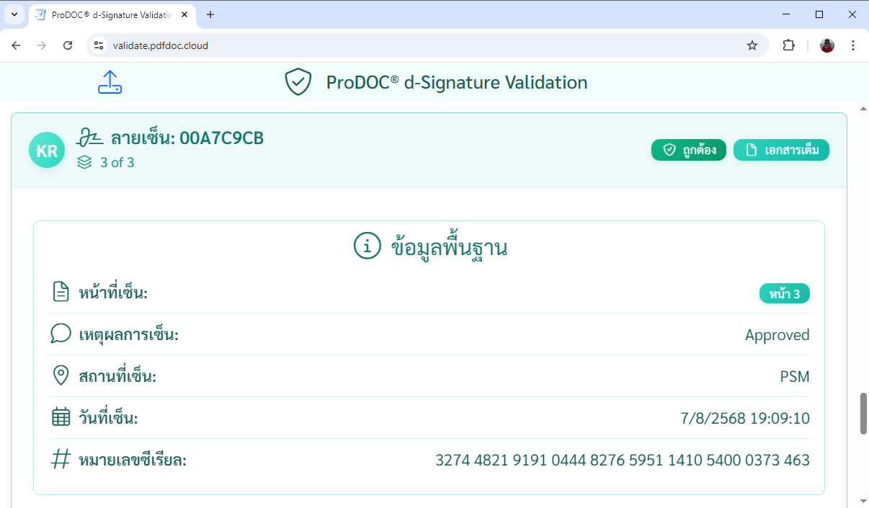Maximize the Chrome window
The image size is (869, 508).
[x=819, y=14]
